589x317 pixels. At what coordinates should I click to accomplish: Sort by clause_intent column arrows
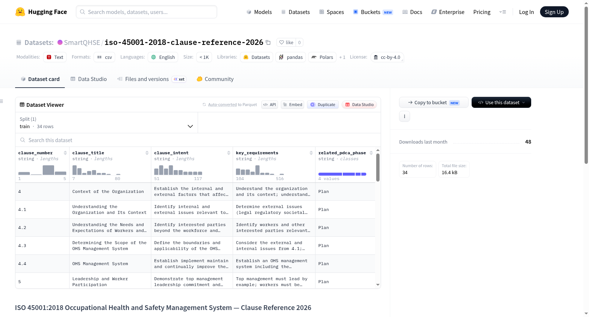pos(229,153)
